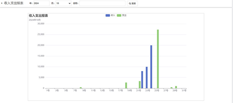Screen dimensions: 233x103
Task: Click the green 支出 legend swatch
Action: [x=119, y=15]
